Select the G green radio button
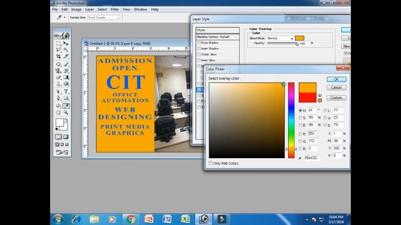The height and width of the screenshot is (225, 401). (x=300, y=141)
